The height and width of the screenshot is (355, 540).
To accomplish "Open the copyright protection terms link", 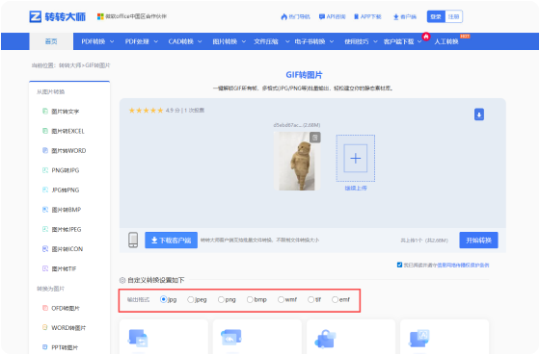I will coord(463,265).
